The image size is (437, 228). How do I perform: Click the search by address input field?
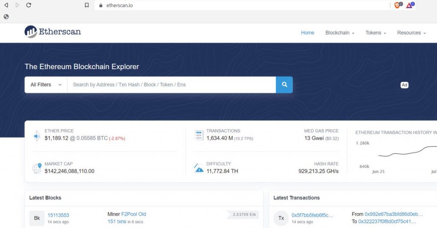(x=172, y=85)
